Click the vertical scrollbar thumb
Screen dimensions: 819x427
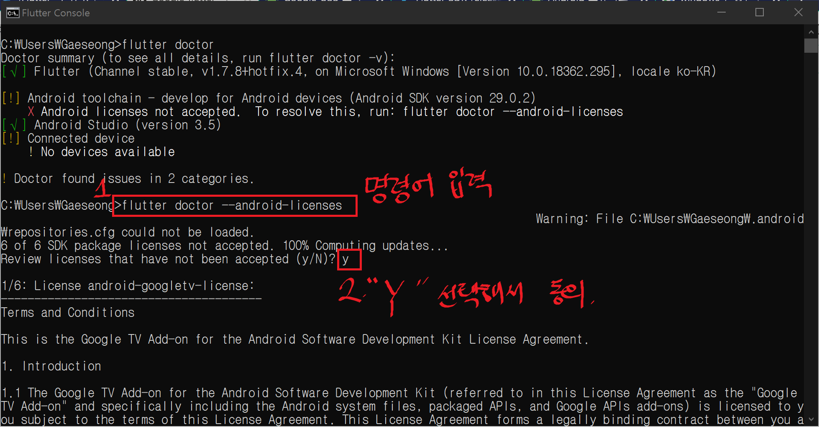(x=811, y=46)
